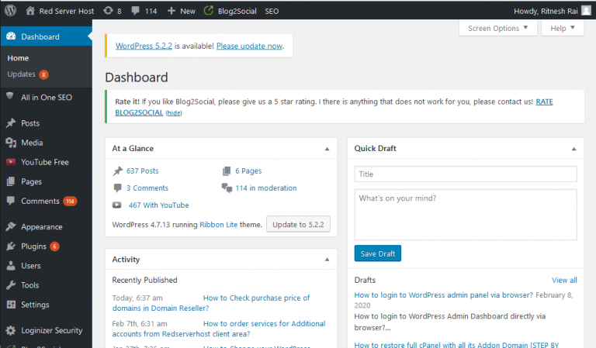
Task: Collapse the Quick Draft panel
Action: (573, 148)
